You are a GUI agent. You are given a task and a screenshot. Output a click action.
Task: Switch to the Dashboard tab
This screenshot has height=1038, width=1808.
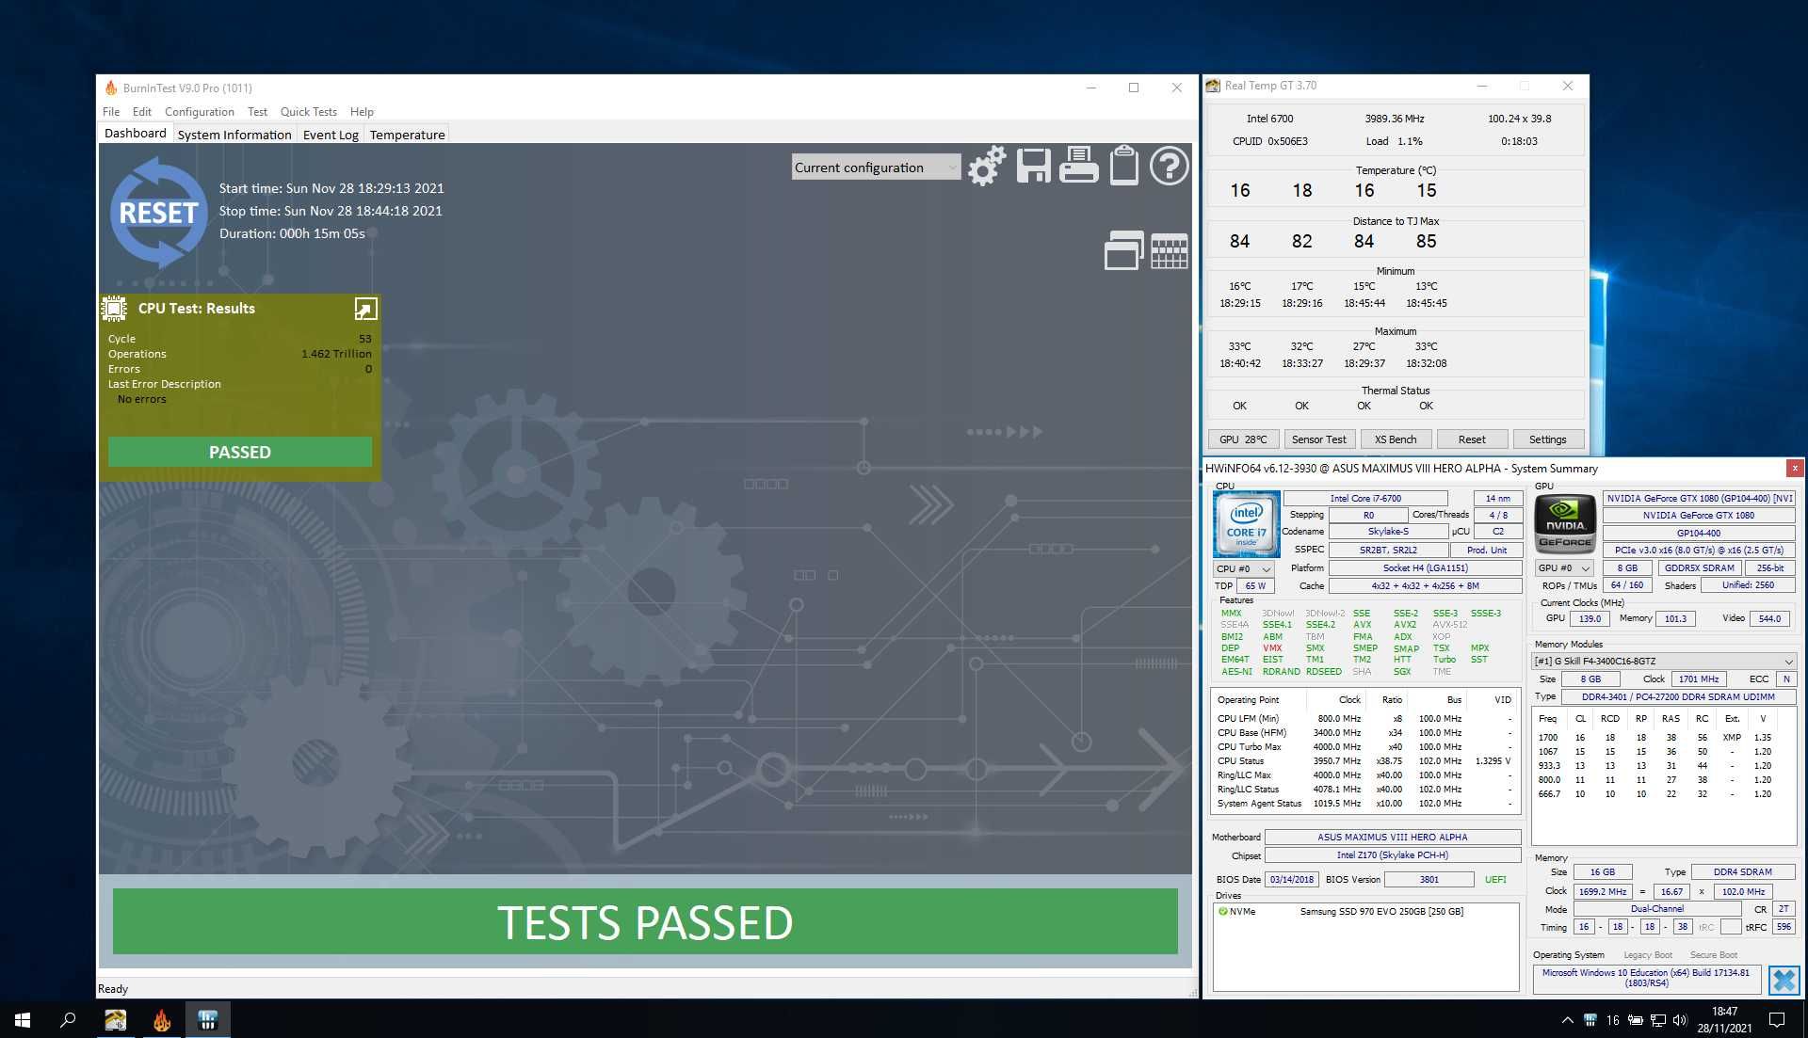(x=136, y=134)
